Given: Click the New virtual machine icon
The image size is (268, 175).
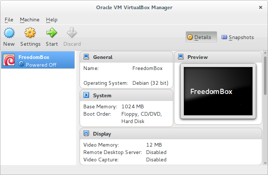Looking at the screenshot, I should coord(9,33).
